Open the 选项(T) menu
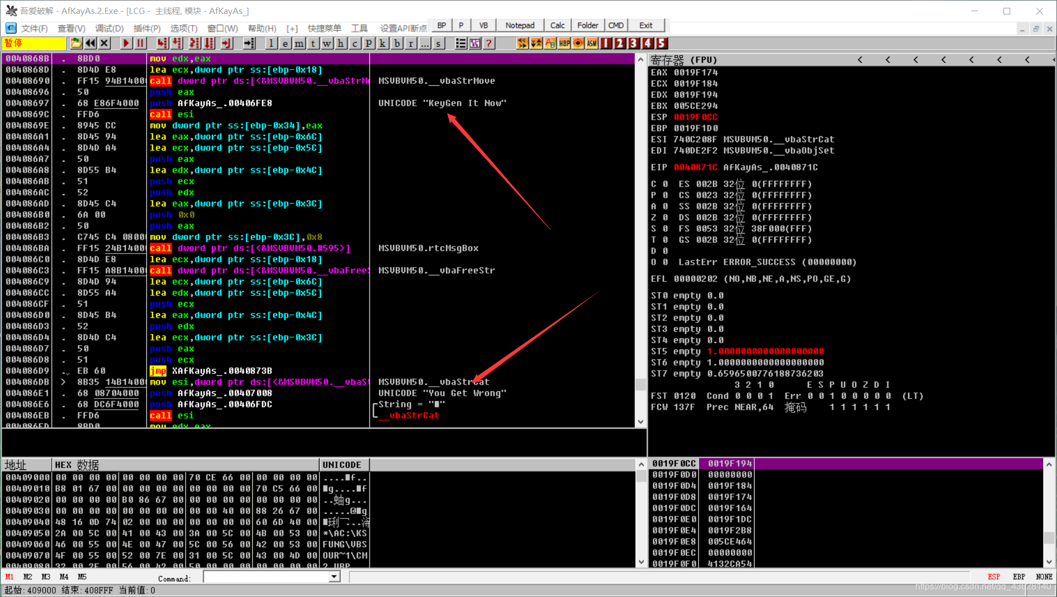Viewport: 1057px width, 597px height. [x=184, y=28]
